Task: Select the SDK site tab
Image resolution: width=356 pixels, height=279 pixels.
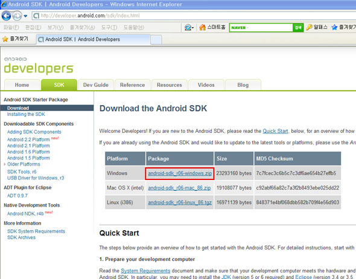Action: pos(59,85)
